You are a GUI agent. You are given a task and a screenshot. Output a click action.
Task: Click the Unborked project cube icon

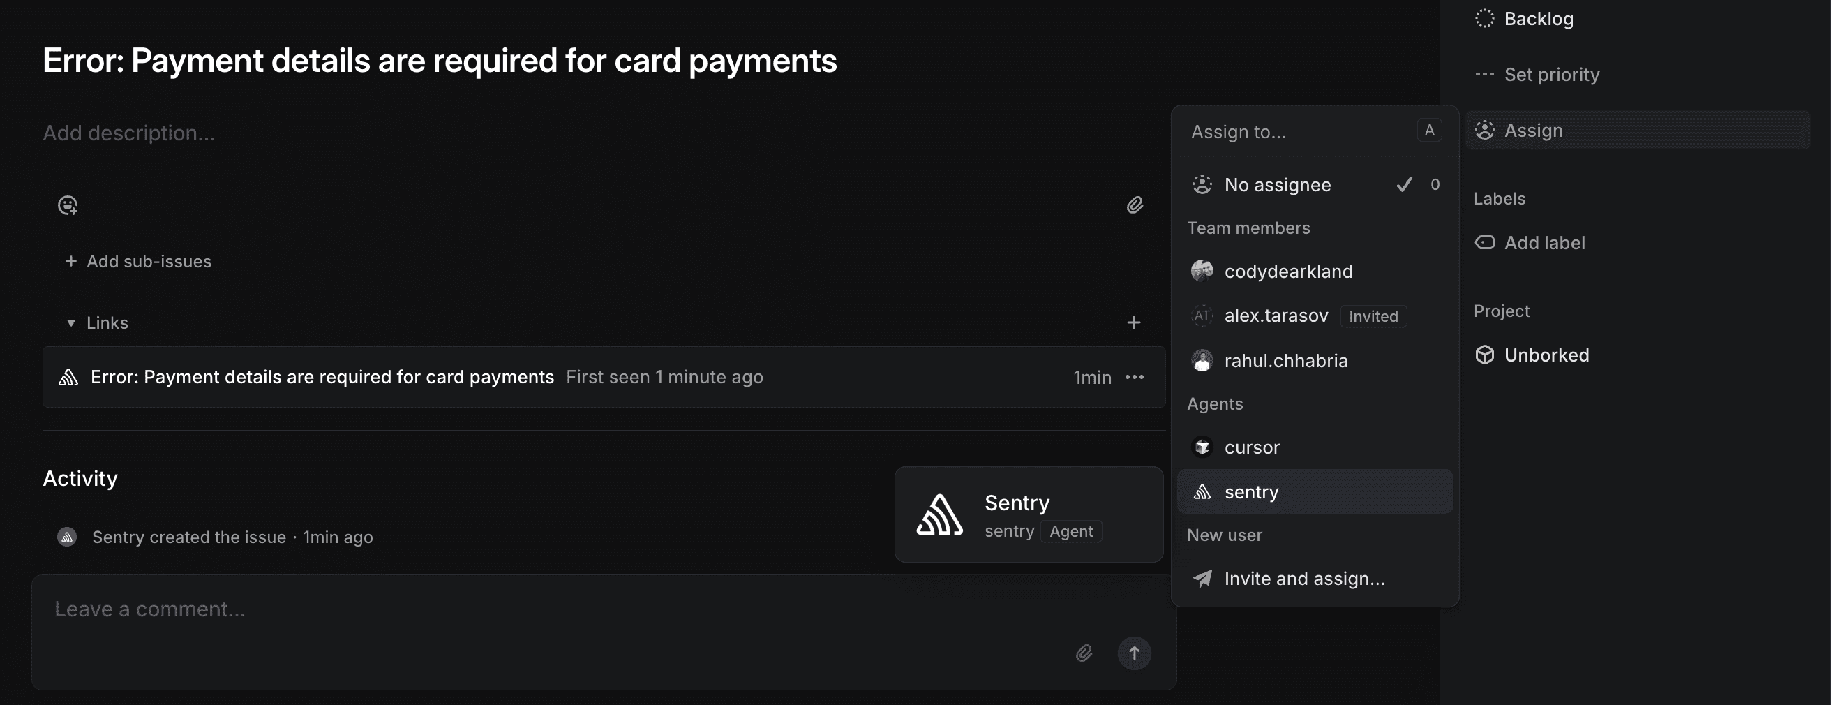pyautogui.click(x=1486, y=355)
